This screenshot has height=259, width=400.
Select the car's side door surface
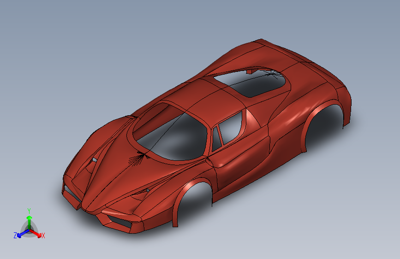(241, 159)
